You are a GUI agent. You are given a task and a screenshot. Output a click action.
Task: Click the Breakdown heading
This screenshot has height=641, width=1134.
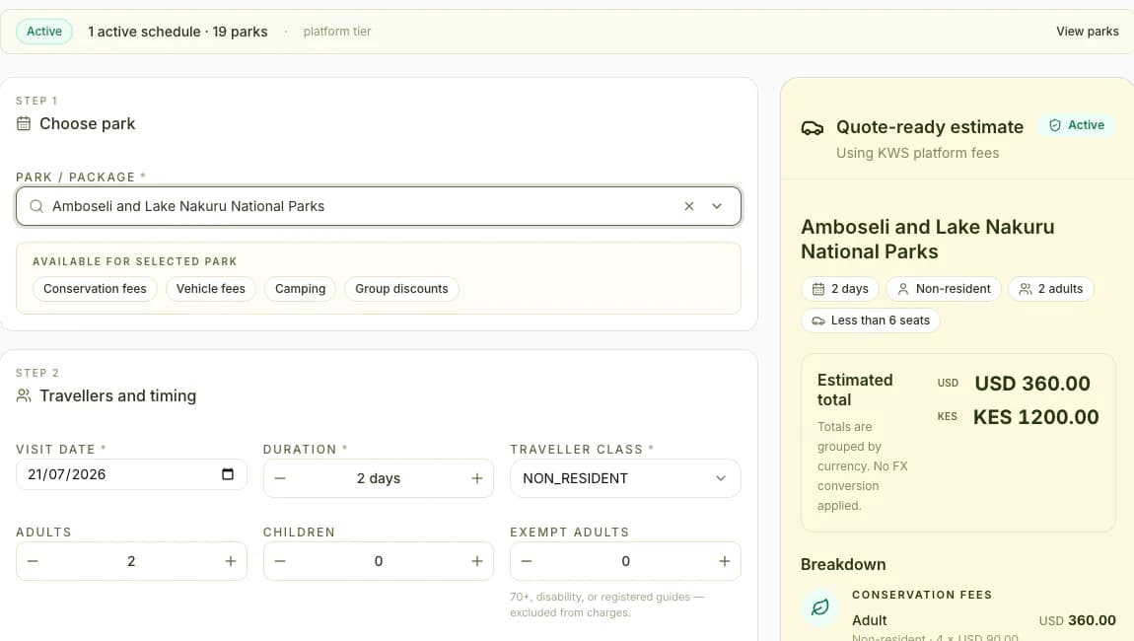point(842,564)
